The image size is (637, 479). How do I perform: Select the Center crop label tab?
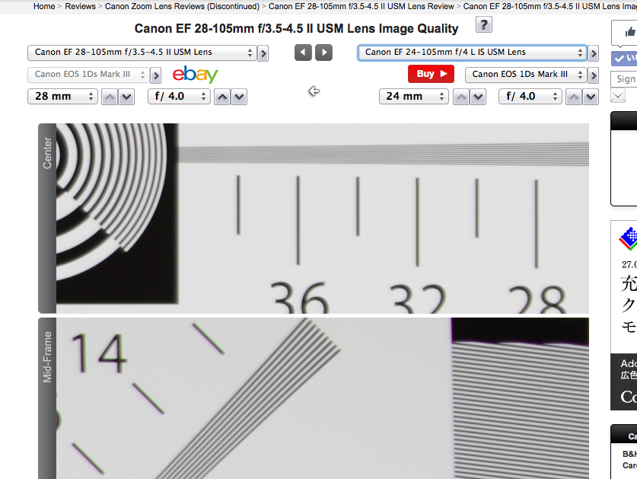pos(47,154)
